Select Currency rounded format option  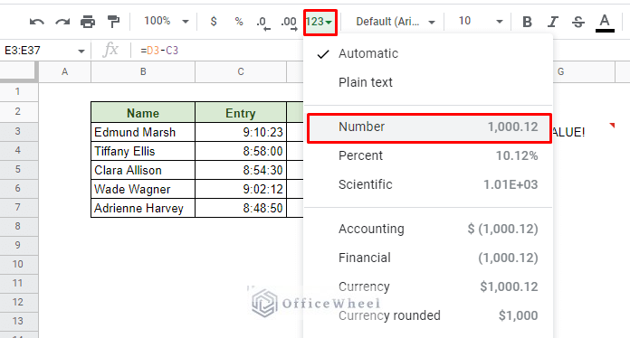click(x=428, y=315)
